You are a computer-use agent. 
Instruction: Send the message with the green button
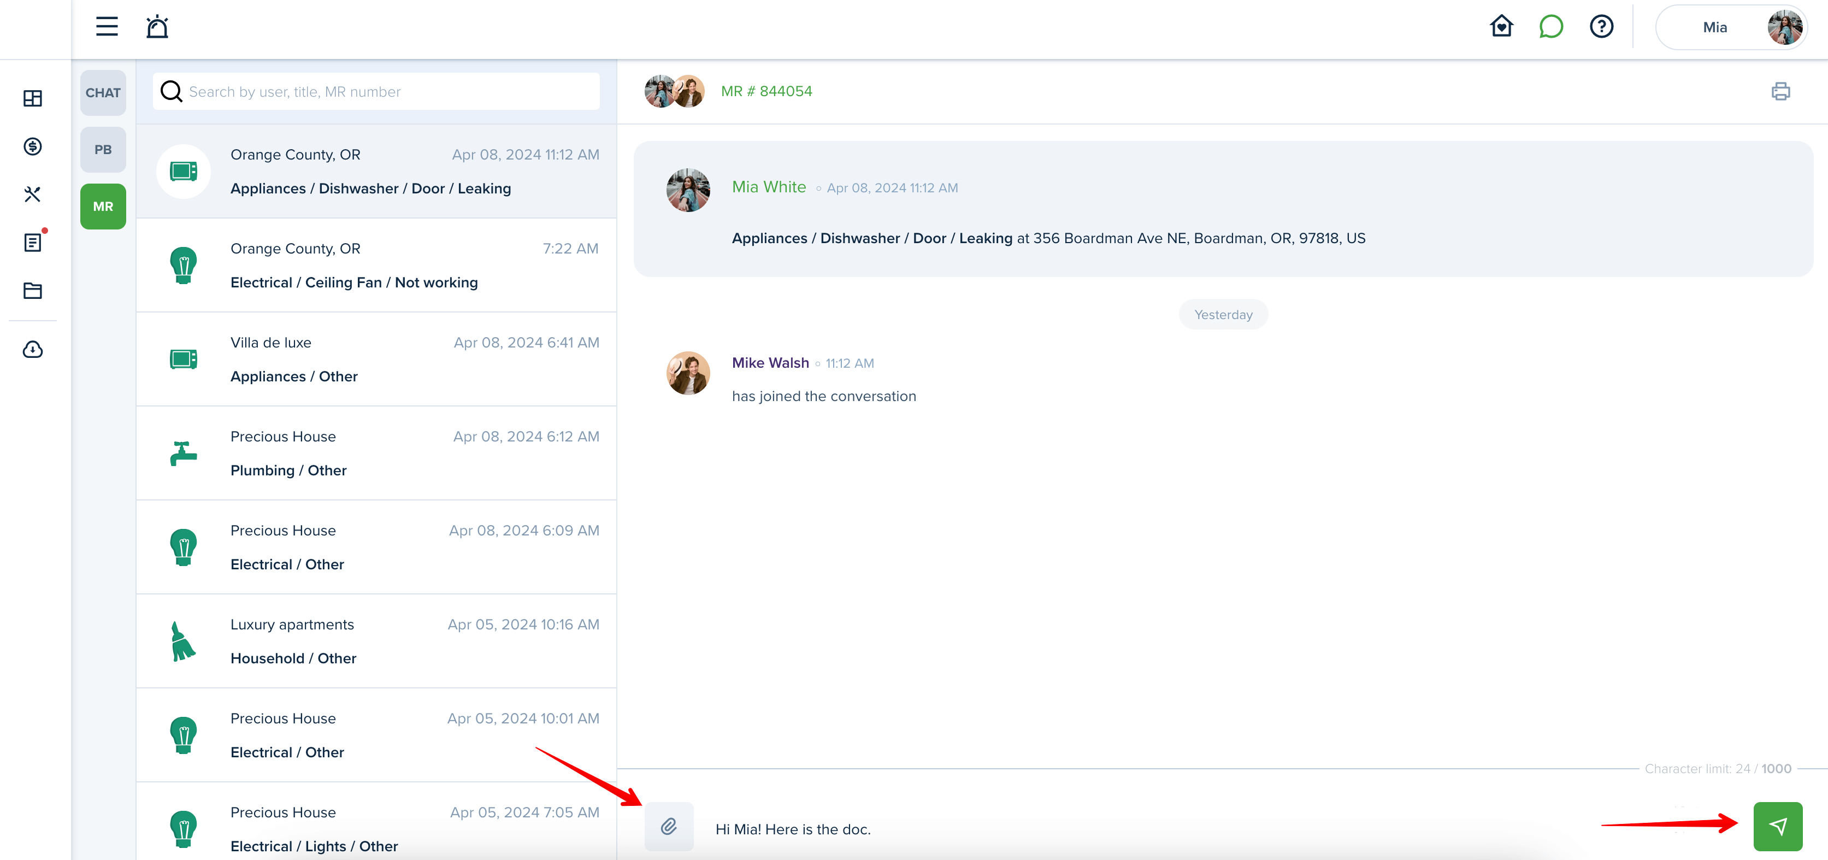coord(1778,827)
